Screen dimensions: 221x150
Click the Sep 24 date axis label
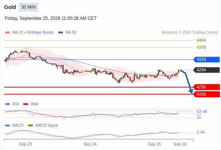tap(90, 144)
